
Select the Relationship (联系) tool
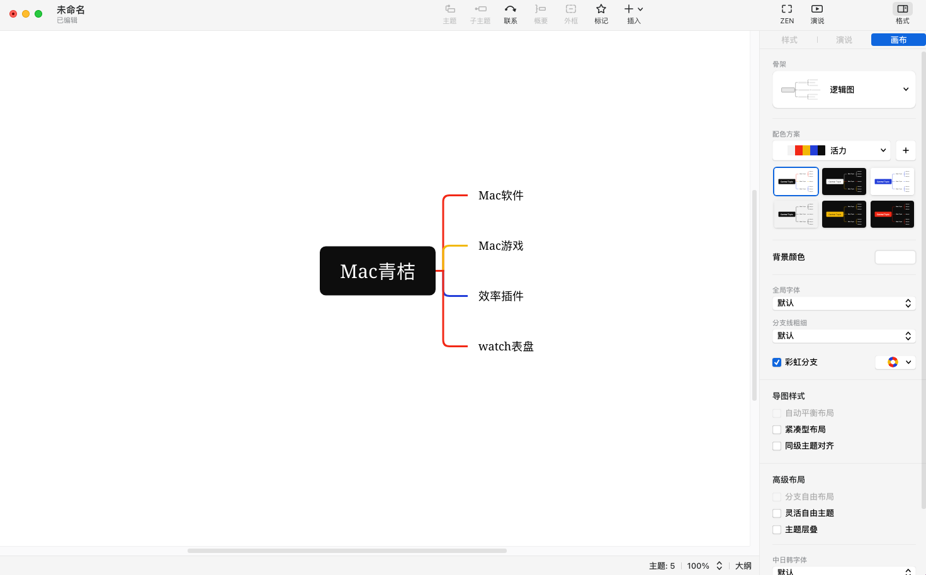coord(511,9)
